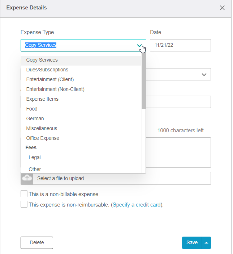Collapse the Expense Type dropdown chevron
The image size is (233, 254).
139,46
